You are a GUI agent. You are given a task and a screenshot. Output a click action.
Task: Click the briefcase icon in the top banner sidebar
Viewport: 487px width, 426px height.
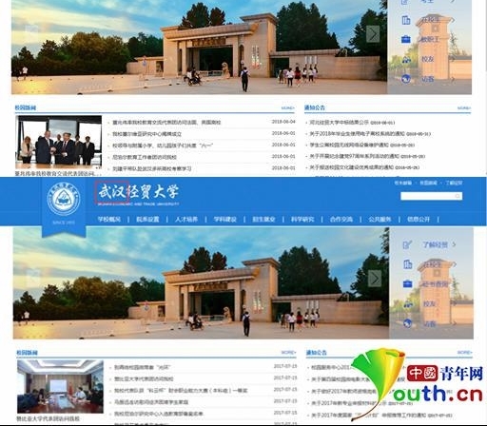click(406, 39)
